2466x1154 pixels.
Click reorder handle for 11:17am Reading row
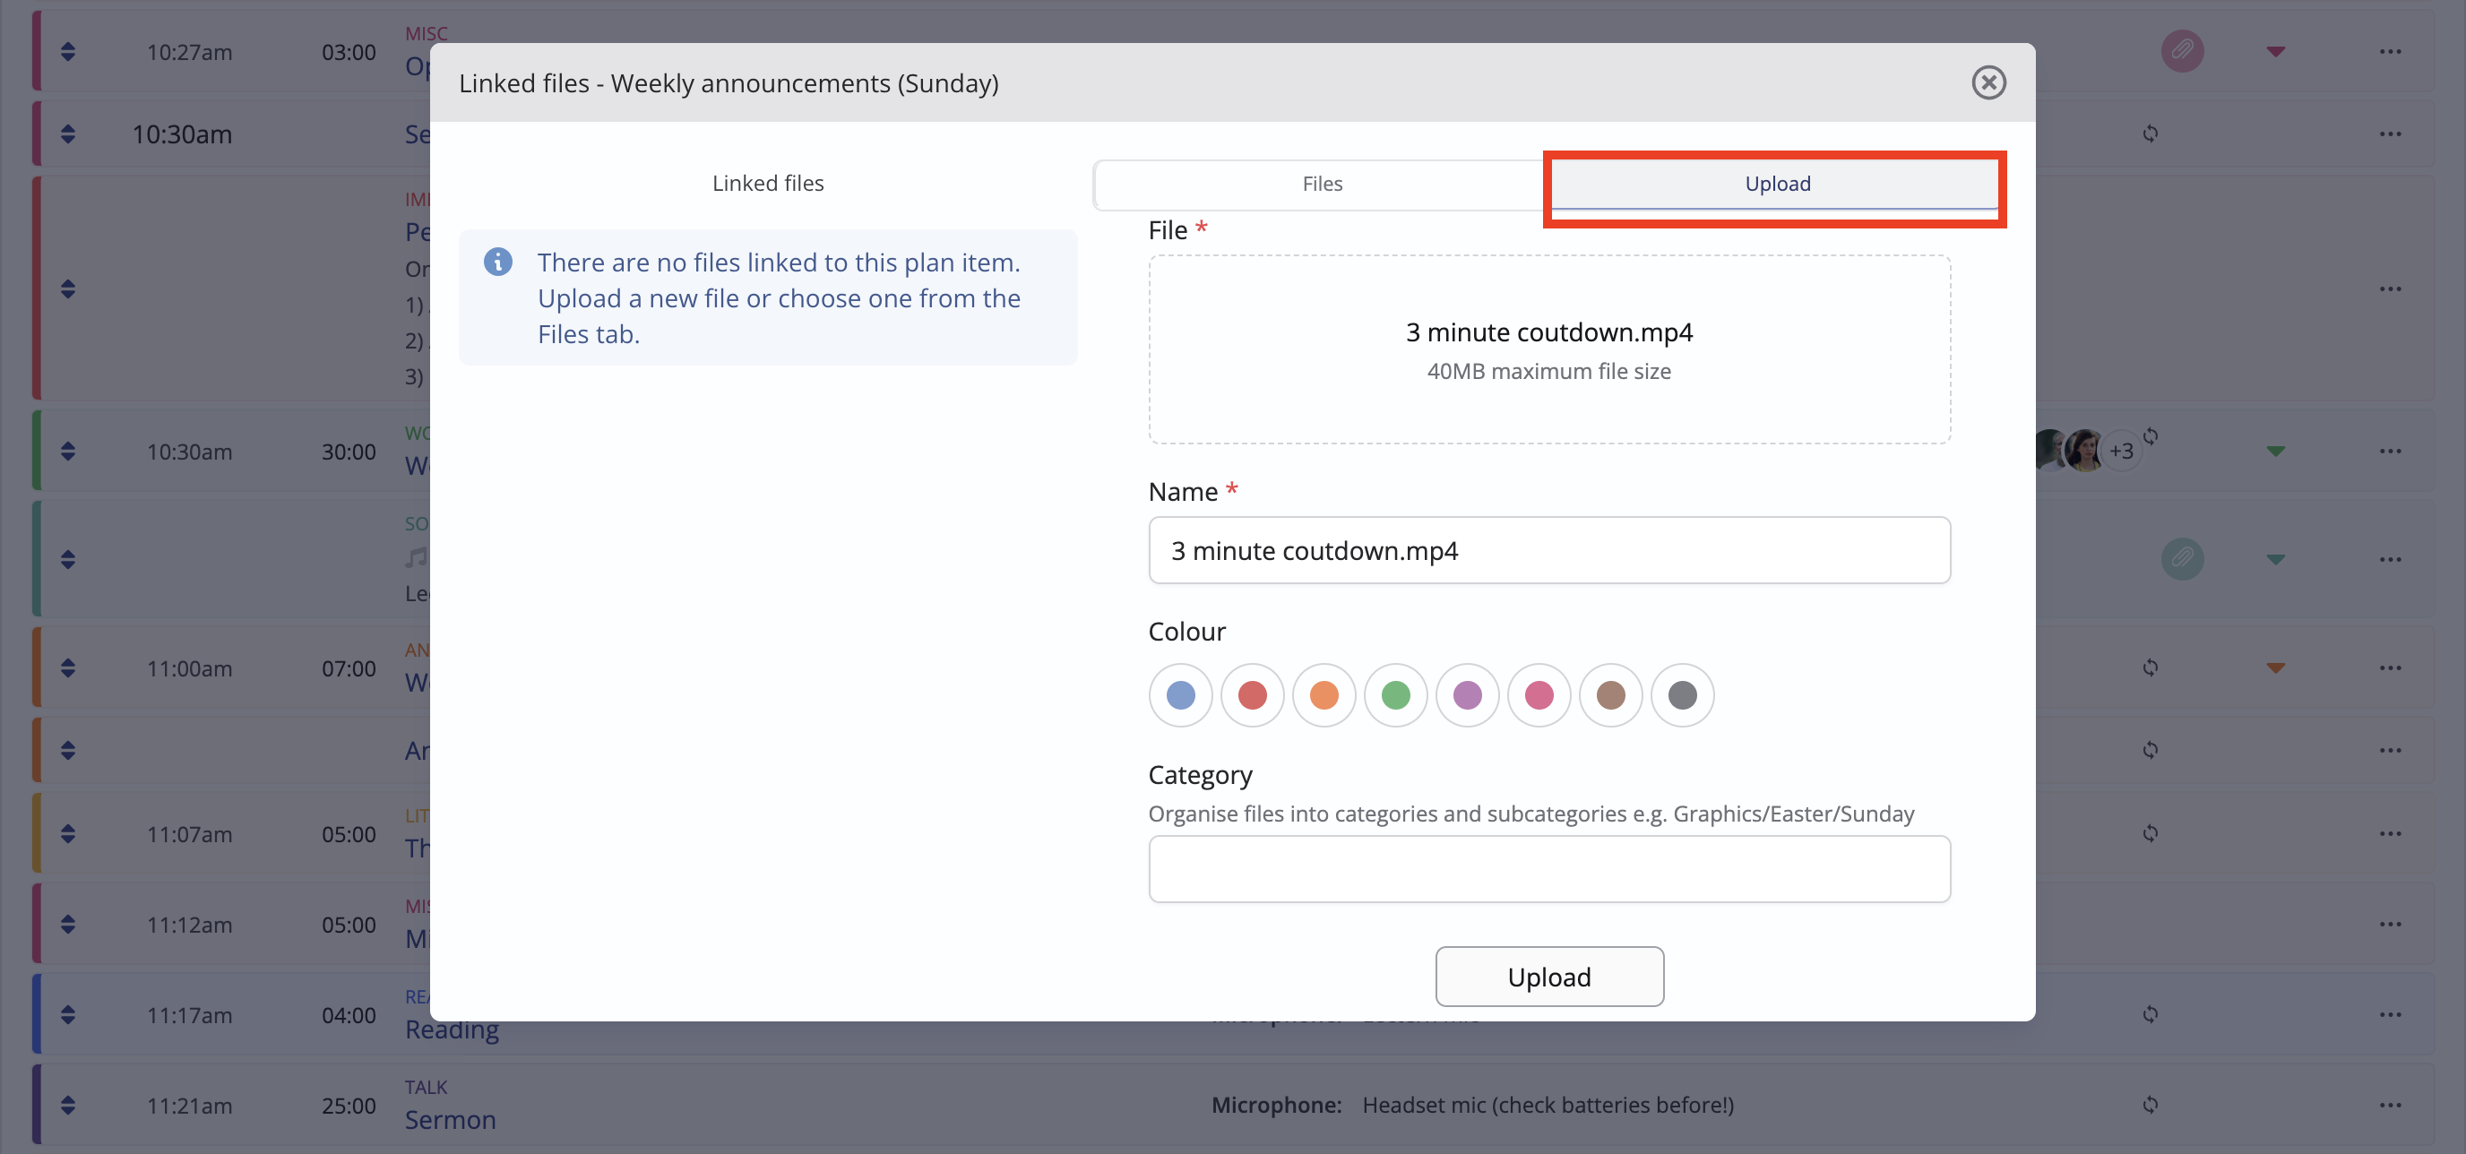point(68,1014)
